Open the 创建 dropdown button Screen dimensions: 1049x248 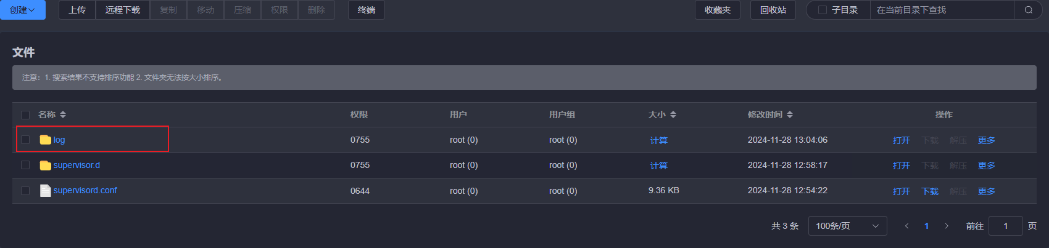point(23,10)
